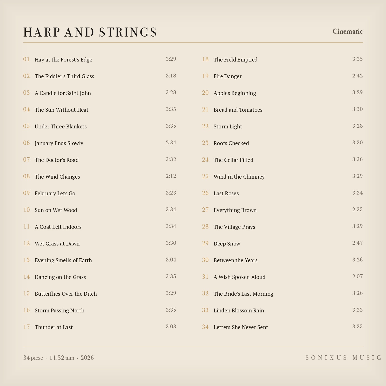Image resolution: width=386 pixels, height=386 pixels.
Task: Select "Between the Years" track title
Action: [x=235, y=260]
